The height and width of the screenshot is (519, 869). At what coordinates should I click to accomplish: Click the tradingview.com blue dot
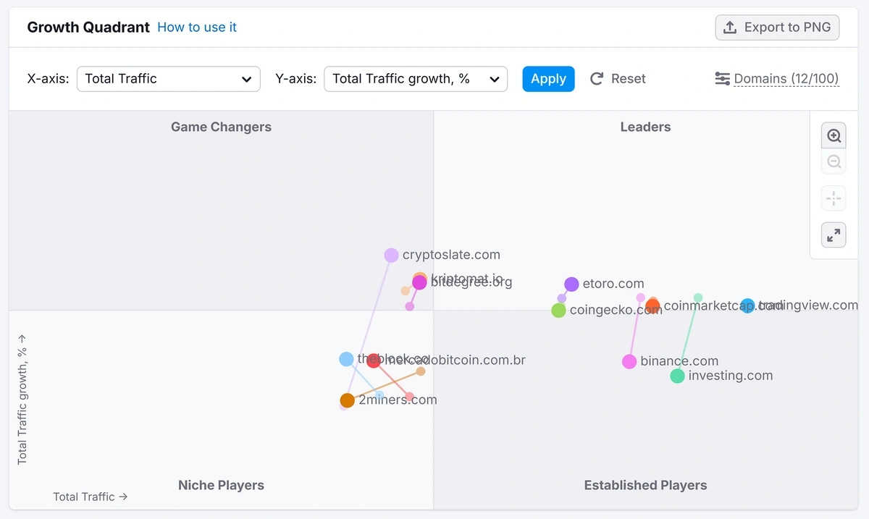(x=747, y=305)
